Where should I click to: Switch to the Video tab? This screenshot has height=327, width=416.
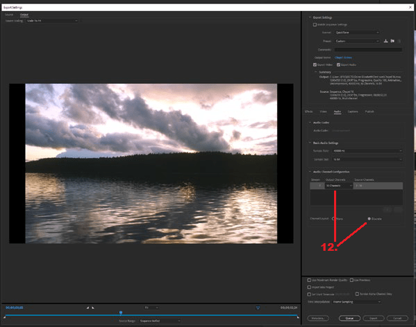pyautogui.click(x=323, y=112)
